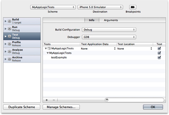Viewport: 169px width, 115px height.
Task: Select the Analyze action icon
Action: click(x=10, y=51)
